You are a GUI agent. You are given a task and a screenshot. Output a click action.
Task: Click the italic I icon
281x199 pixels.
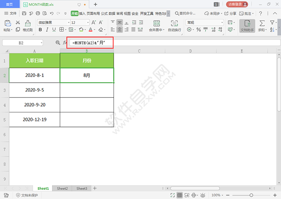click(x=48, y=30)
